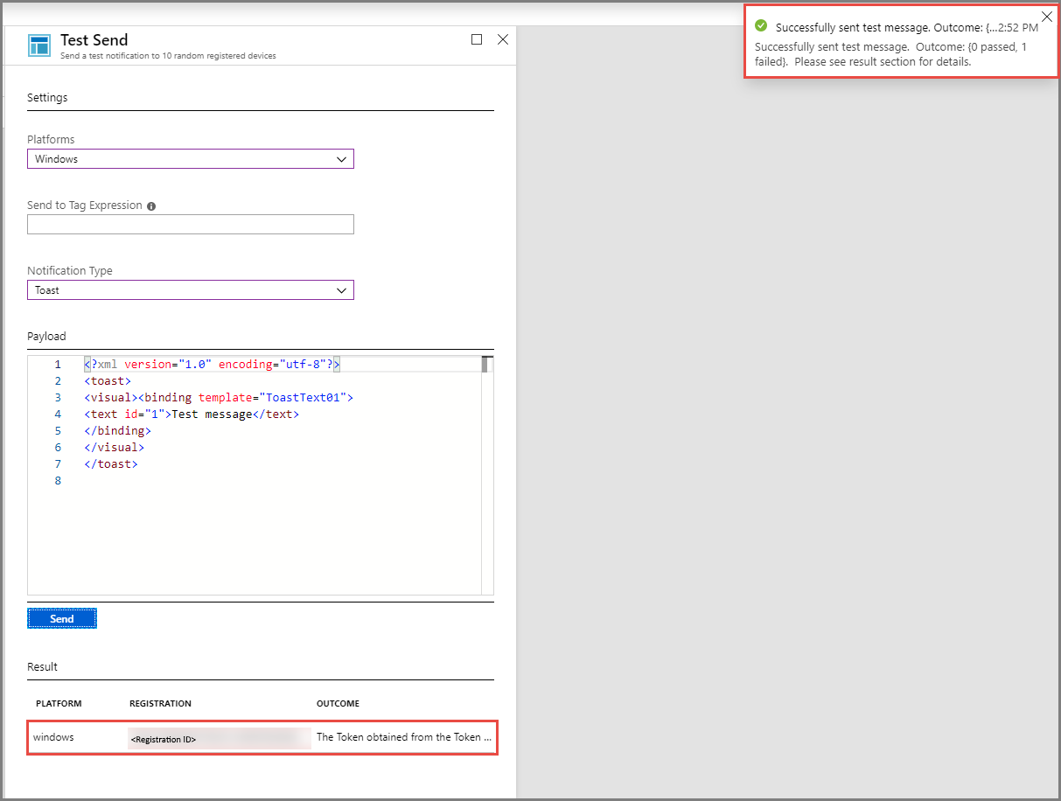1061x801 pixels.
Task: Click payload line 4 Test message text
Action: coord(213,414)
